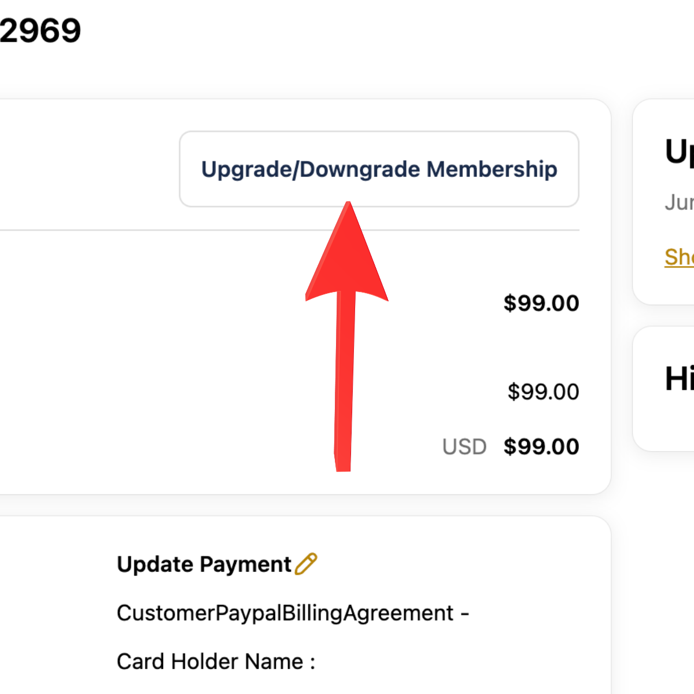Click the word Membership on the button

492,169
